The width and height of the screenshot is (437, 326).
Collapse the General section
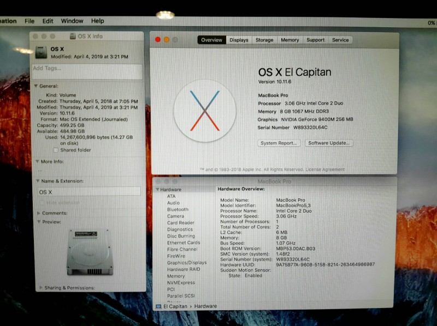tap(36, 86)
